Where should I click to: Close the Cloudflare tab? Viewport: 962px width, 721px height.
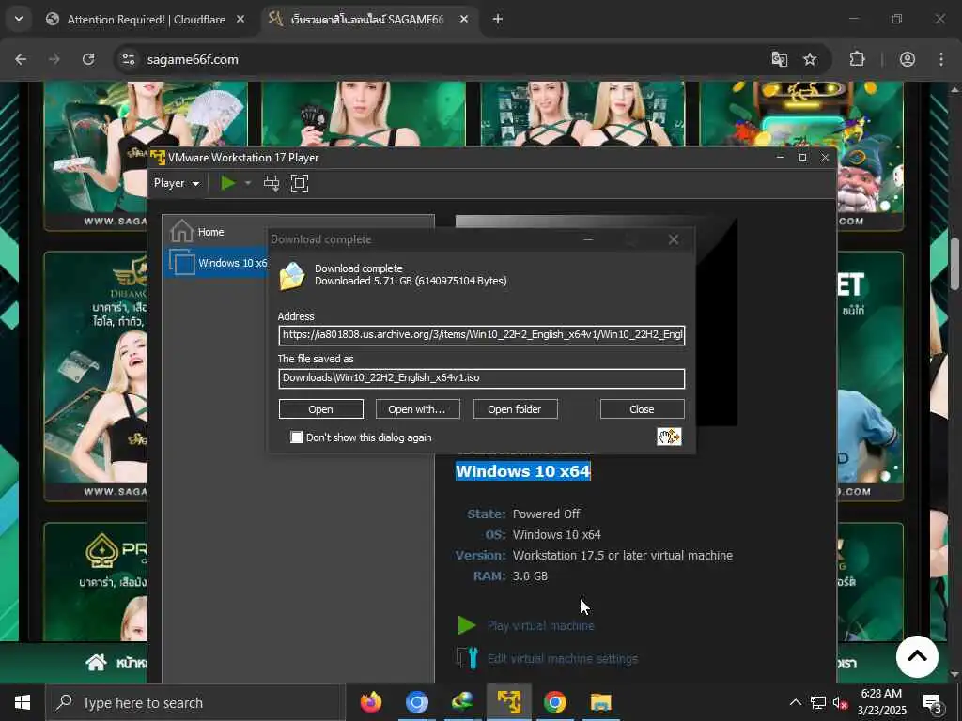coord(240,20)
